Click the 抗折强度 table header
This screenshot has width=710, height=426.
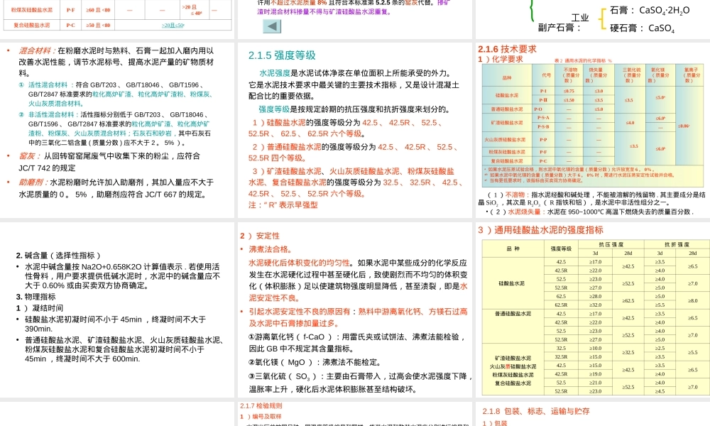click(x=677, y=244)
